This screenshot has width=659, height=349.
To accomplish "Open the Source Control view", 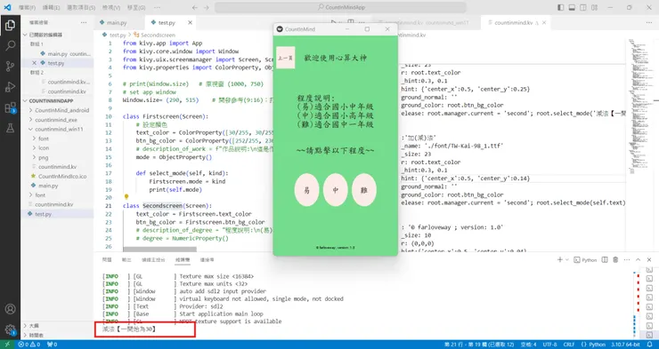I will click(10, 67).
